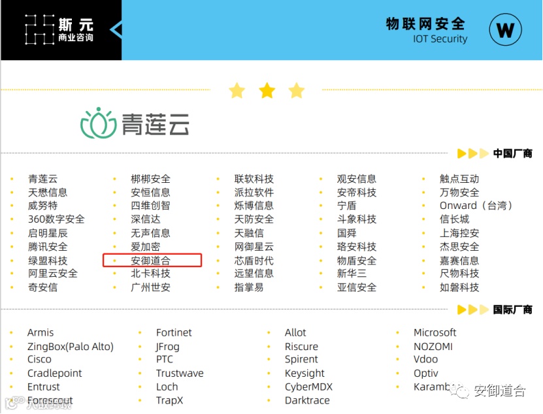Select 天防安全 entry
Screen dimensions: 543x414
254,219
